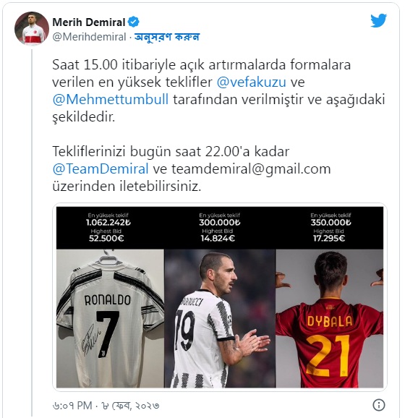The height and width of the screenshot is (418, 418).
Task: Click the 17.295€ highest bid label
Action: click(329, 238)
